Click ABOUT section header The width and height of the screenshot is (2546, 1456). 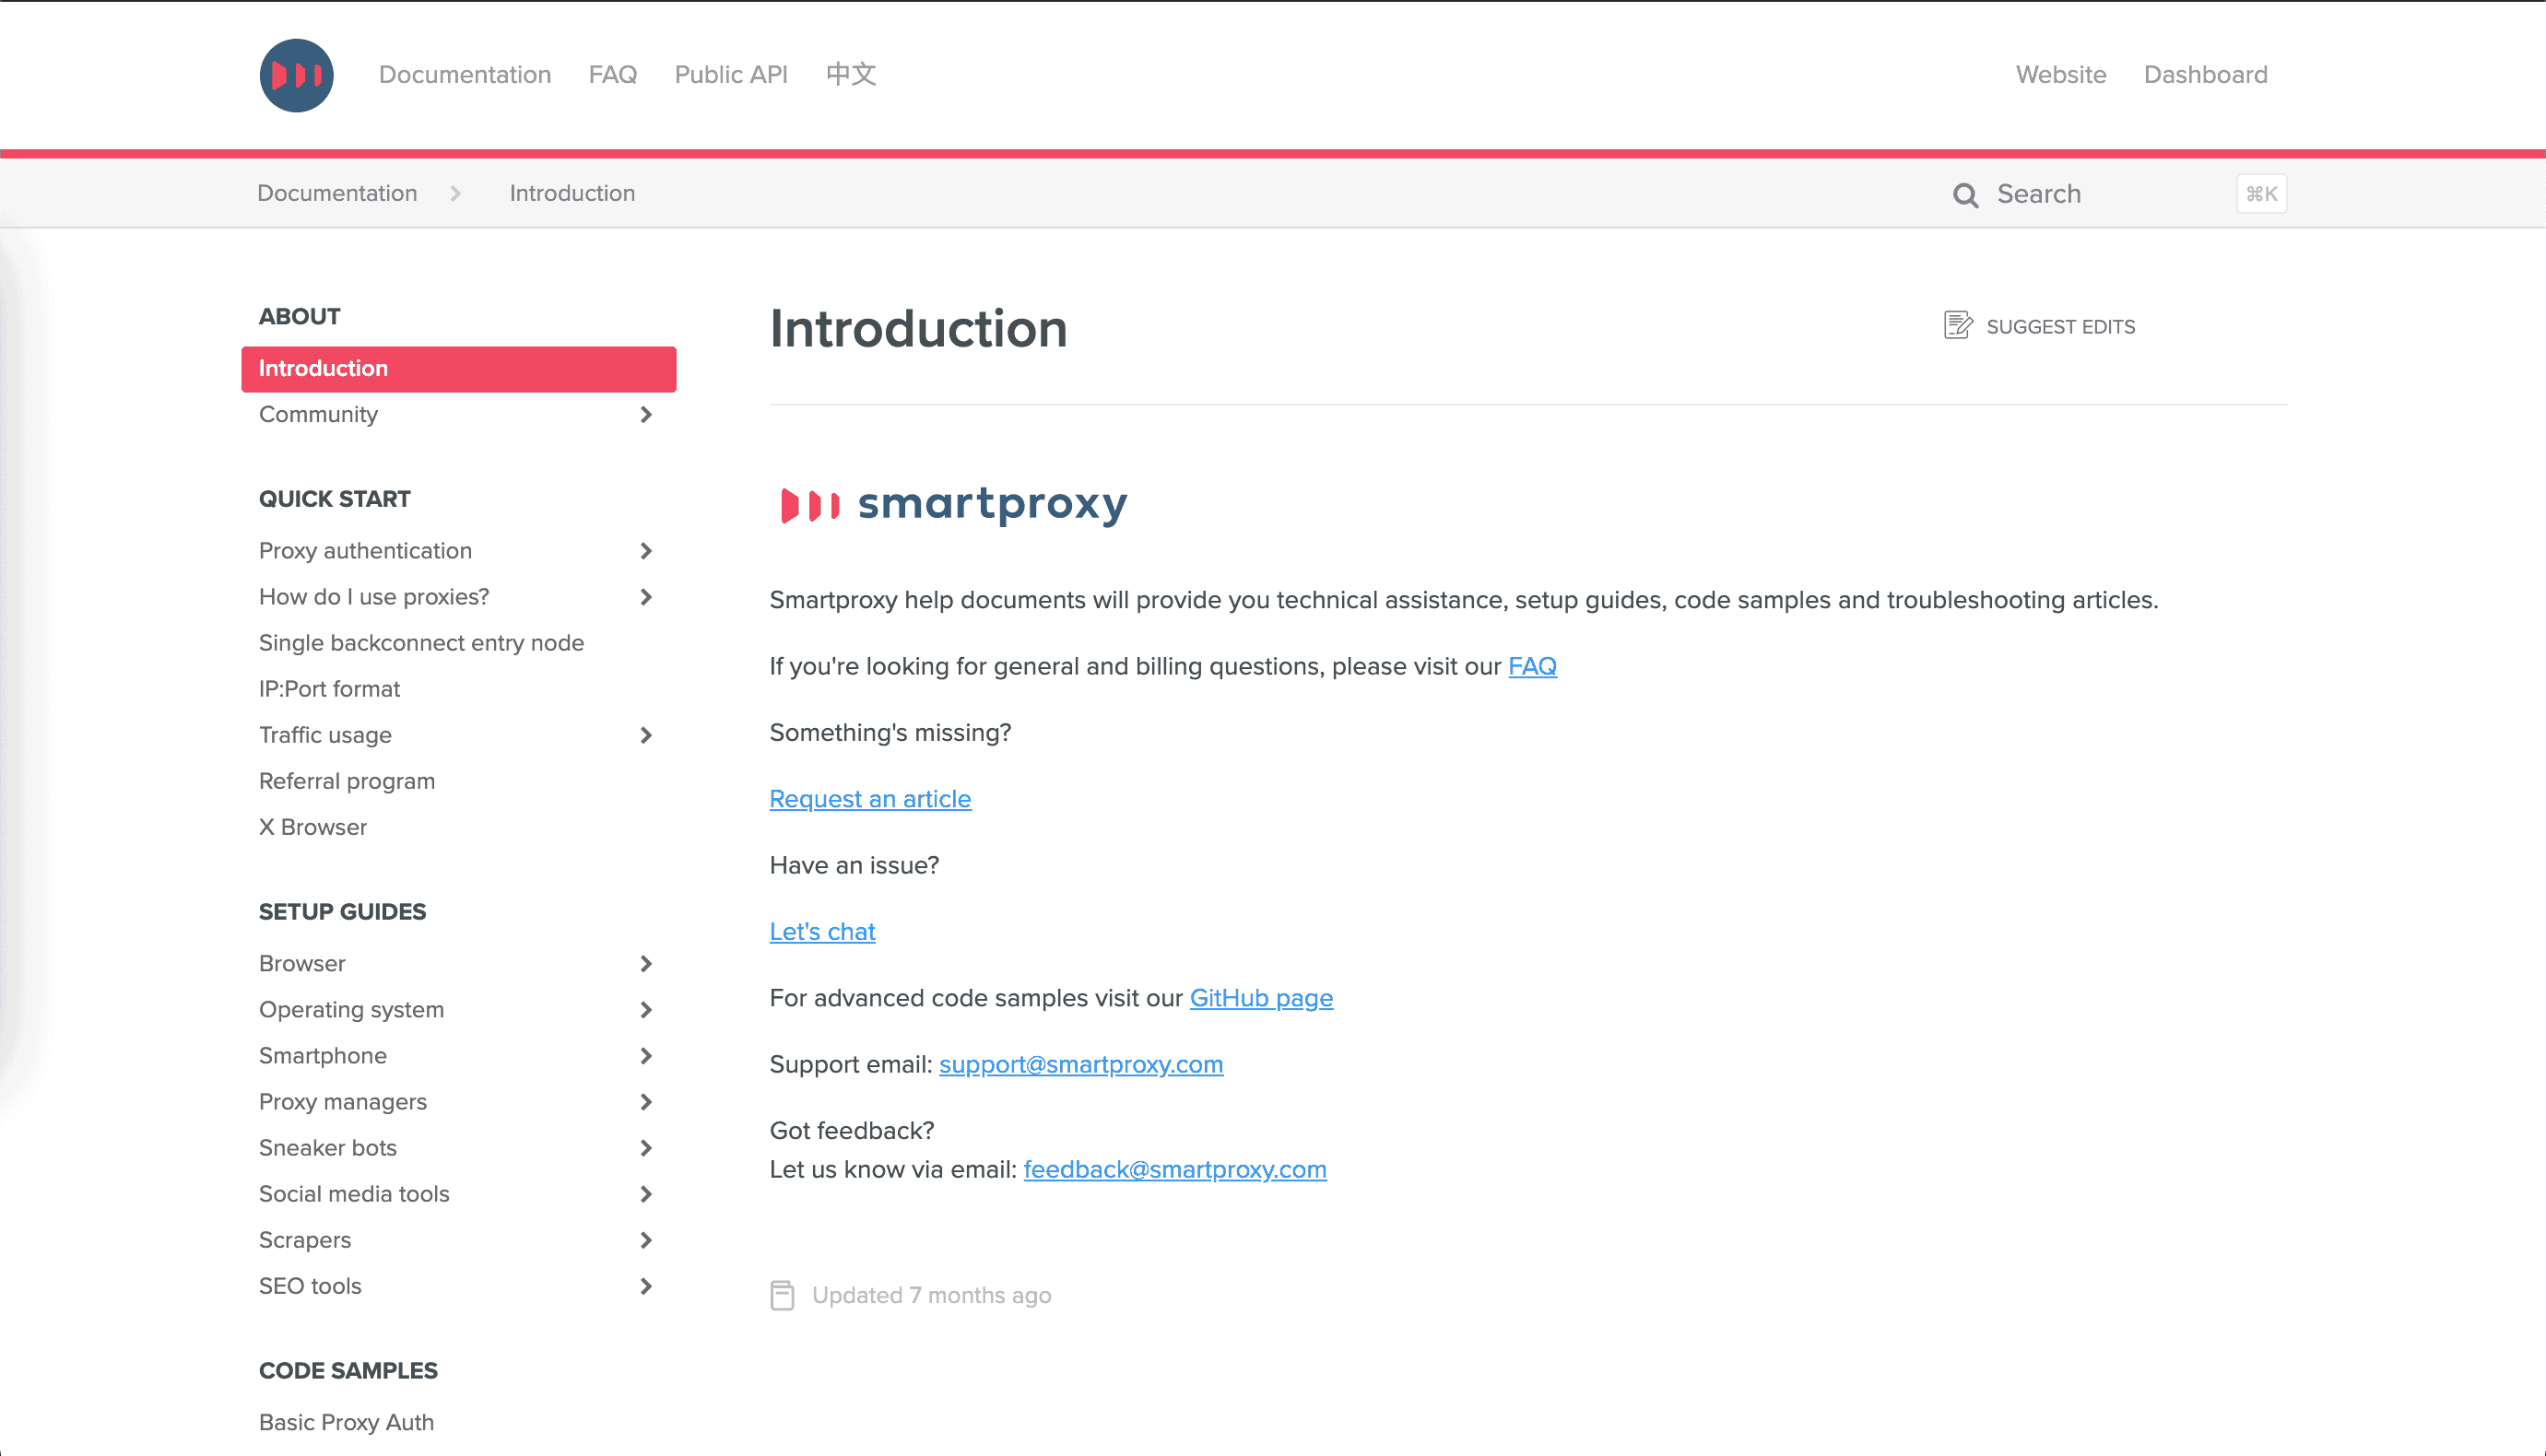(299, 317)
